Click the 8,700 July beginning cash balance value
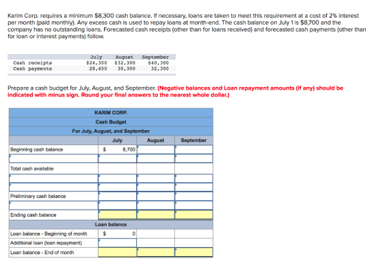The width and height of the screenshot is (383, 276). [129, 149]
